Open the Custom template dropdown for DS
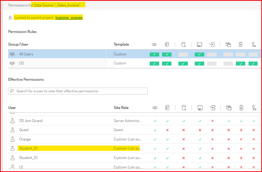Image resolution: width=262 pixels, height=172 pixels. 120,63
